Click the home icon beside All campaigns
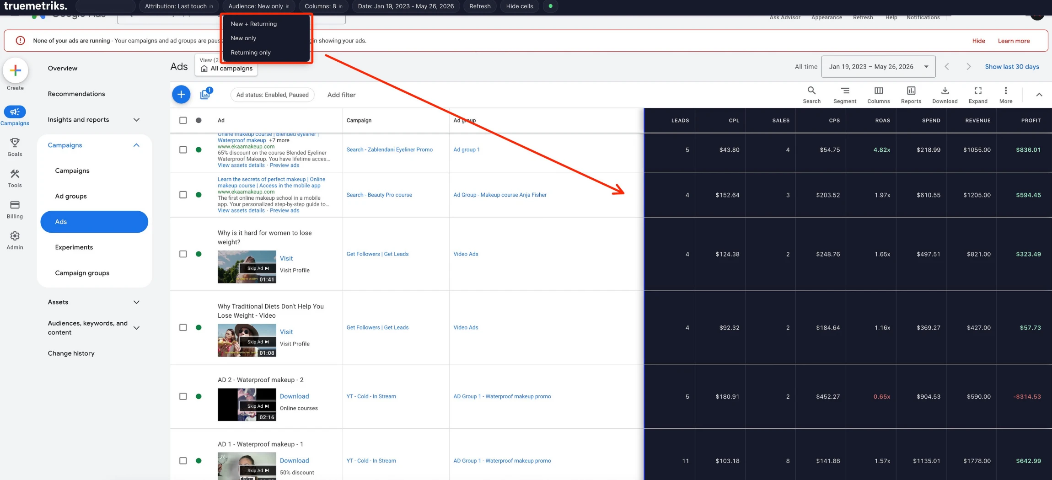1052x480 pixels. (x=204, y=69)
